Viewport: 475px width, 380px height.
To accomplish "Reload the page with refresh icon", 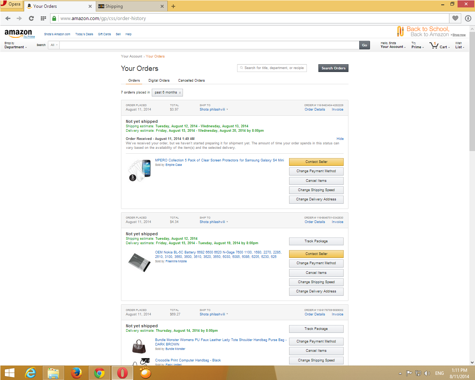I will [31, 18].
